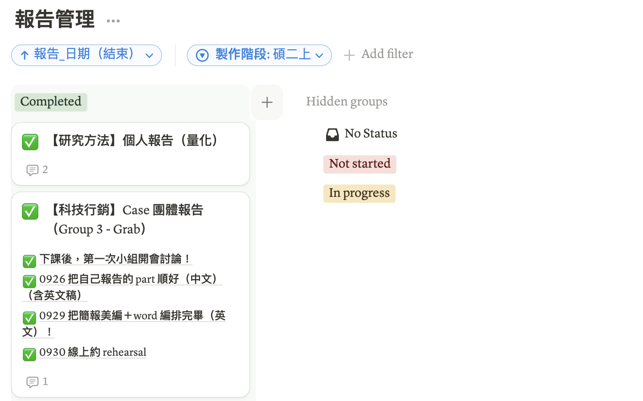The image size is (643, 401).
Task: Show the Not started hidden group
Action: (x=359, y=164)
